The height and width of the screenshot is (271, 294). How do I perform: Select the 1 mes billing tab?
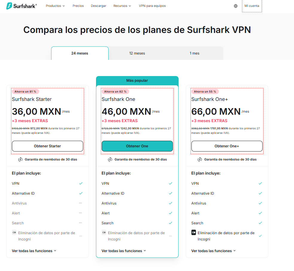coord(194,53)
